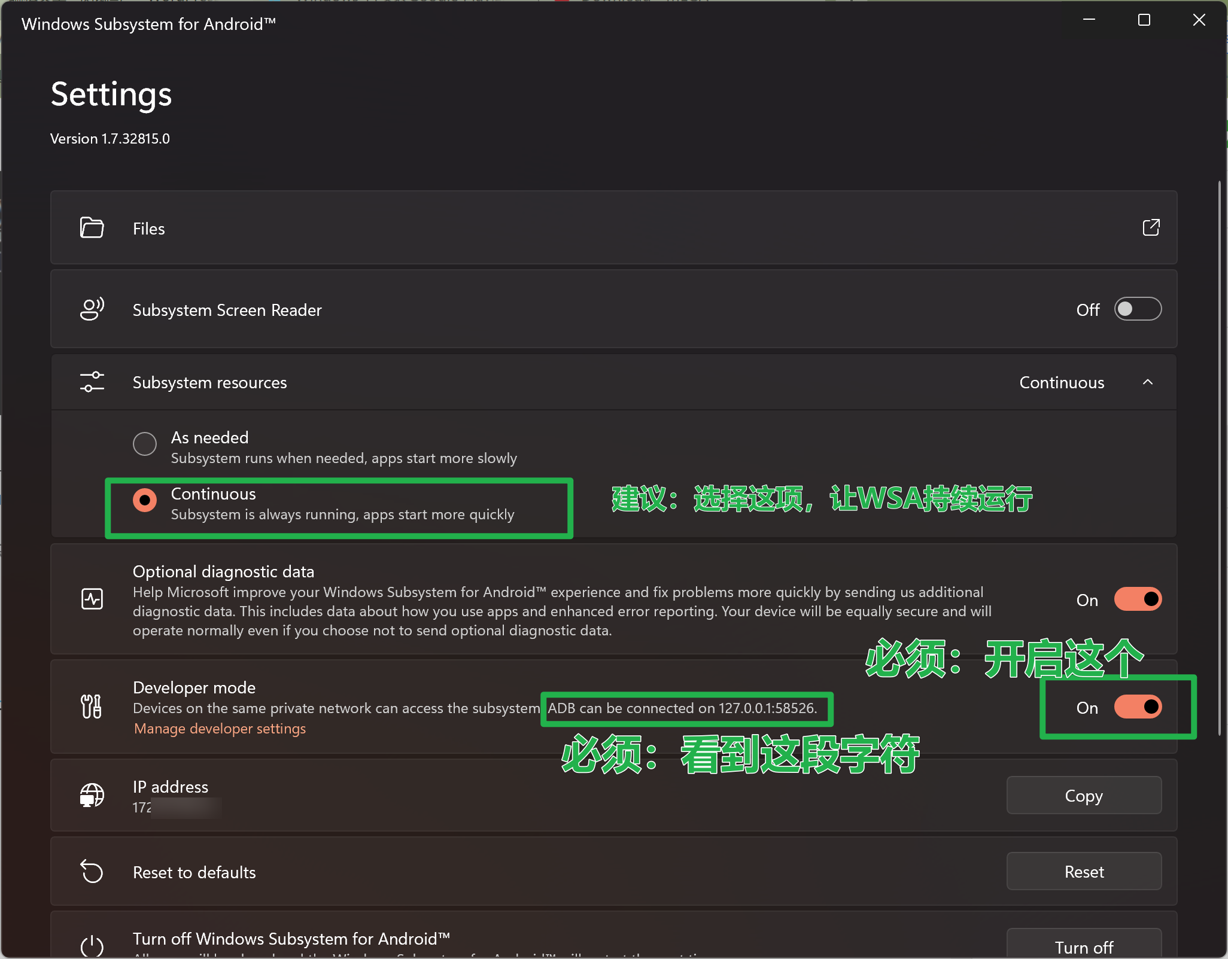Click the Files folder icon

click(x=92, y=228)
